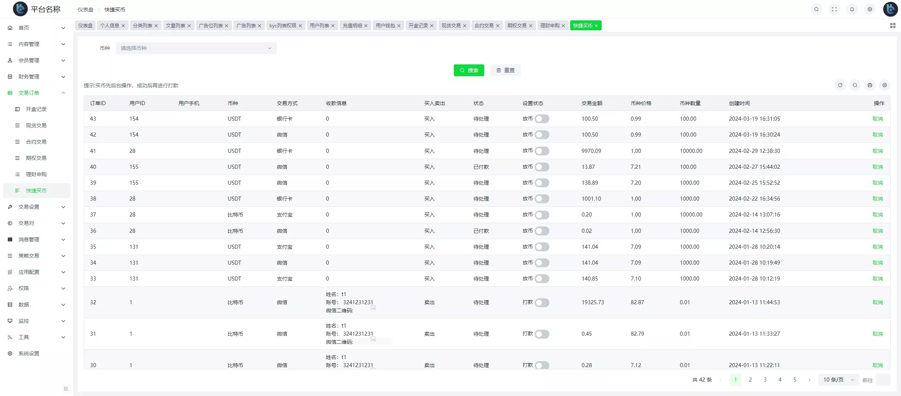The width and height of the screenshot is (901, 396).
Task: Click the print icon above the table
Action: pyautogui.click(x=870, y=85)
